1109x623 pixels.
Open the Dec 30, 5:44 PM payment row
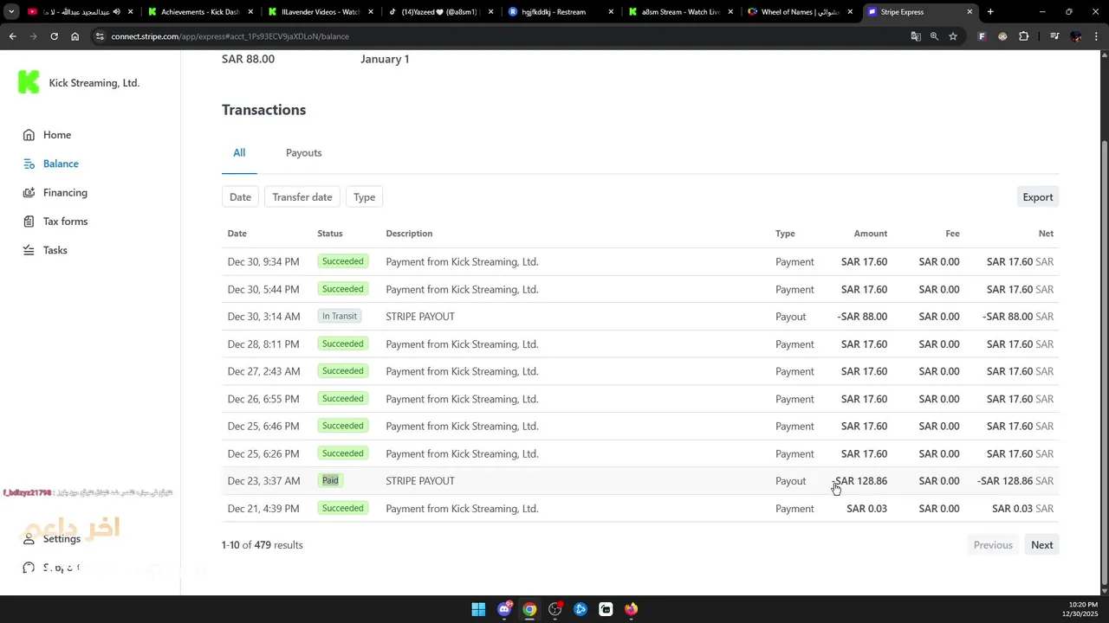[x=640, y=289]
